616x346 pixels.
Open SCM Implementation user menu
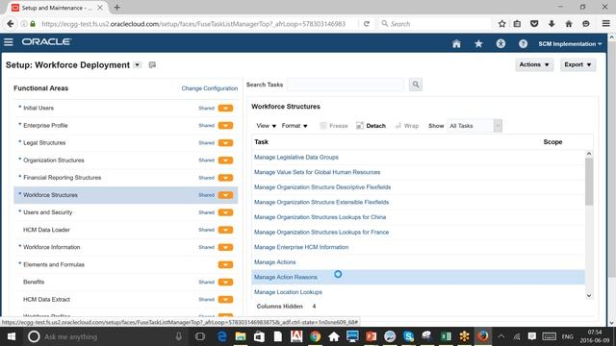pyautogui.click(x=570, y=44)
